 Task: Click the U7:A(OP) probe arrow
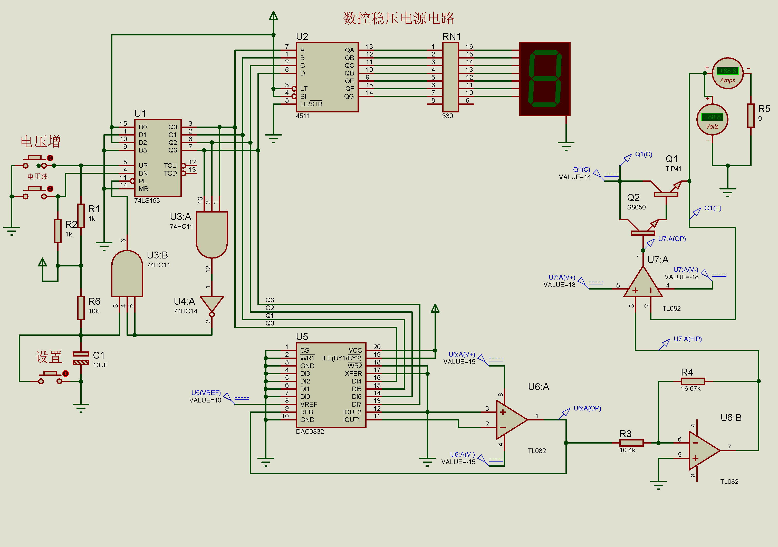click(649, 244)
